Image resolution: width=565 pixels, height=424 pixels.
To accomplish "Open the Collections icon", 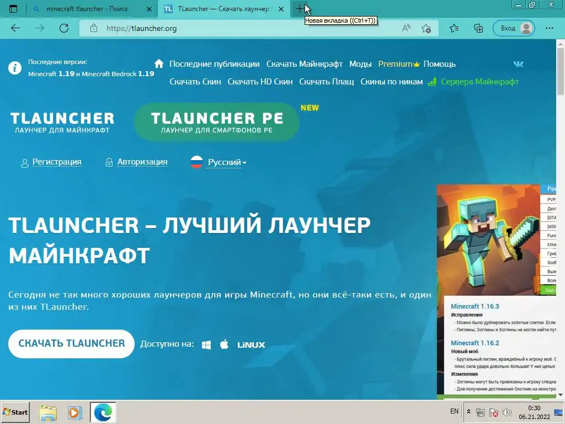I will pyautogui.click(x=478, y=28).
